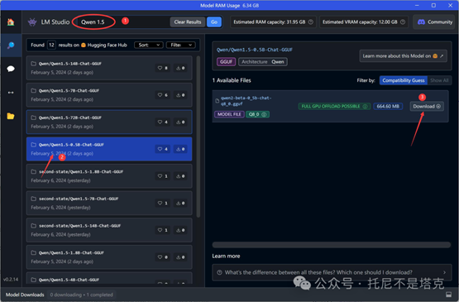Viewport: 459px width, 302px height.
Task: Open the Sort dropdown
Action: [x=149, y=45]
